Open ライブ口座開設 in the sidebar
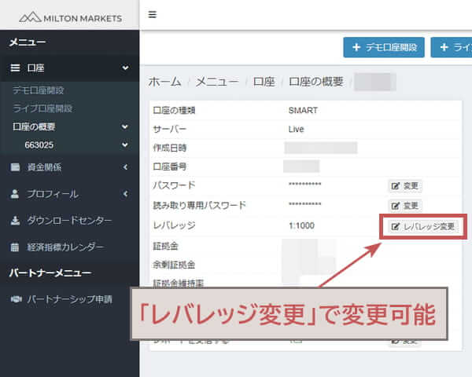The width and height of the screenshot is (472, 377). click(x=42, y=108)
